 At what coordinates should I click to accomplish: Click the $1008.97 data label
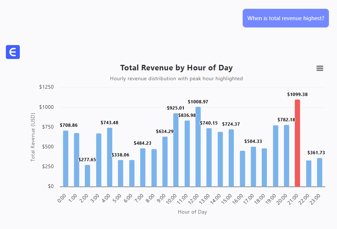[x=198, y=101]
